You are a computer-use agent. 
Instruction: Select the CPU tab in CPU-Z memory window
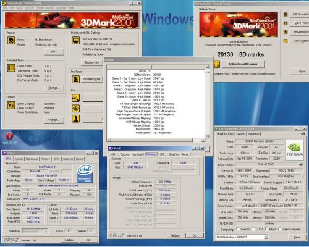pos(114,154)
